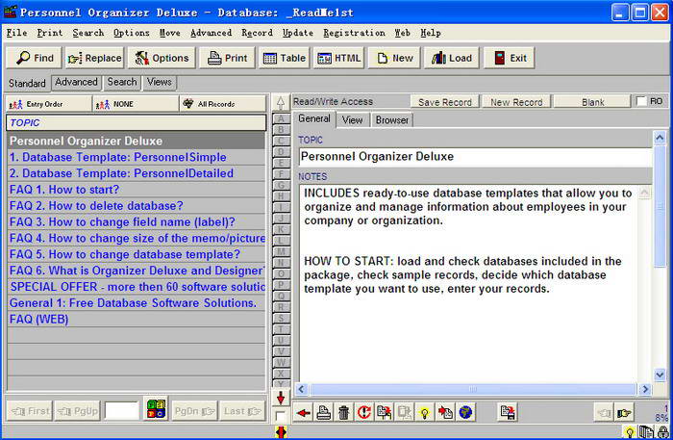Click the save-to-disk document icon
Viewport: 673px width, 440px height.
click(x=508, y=413)
